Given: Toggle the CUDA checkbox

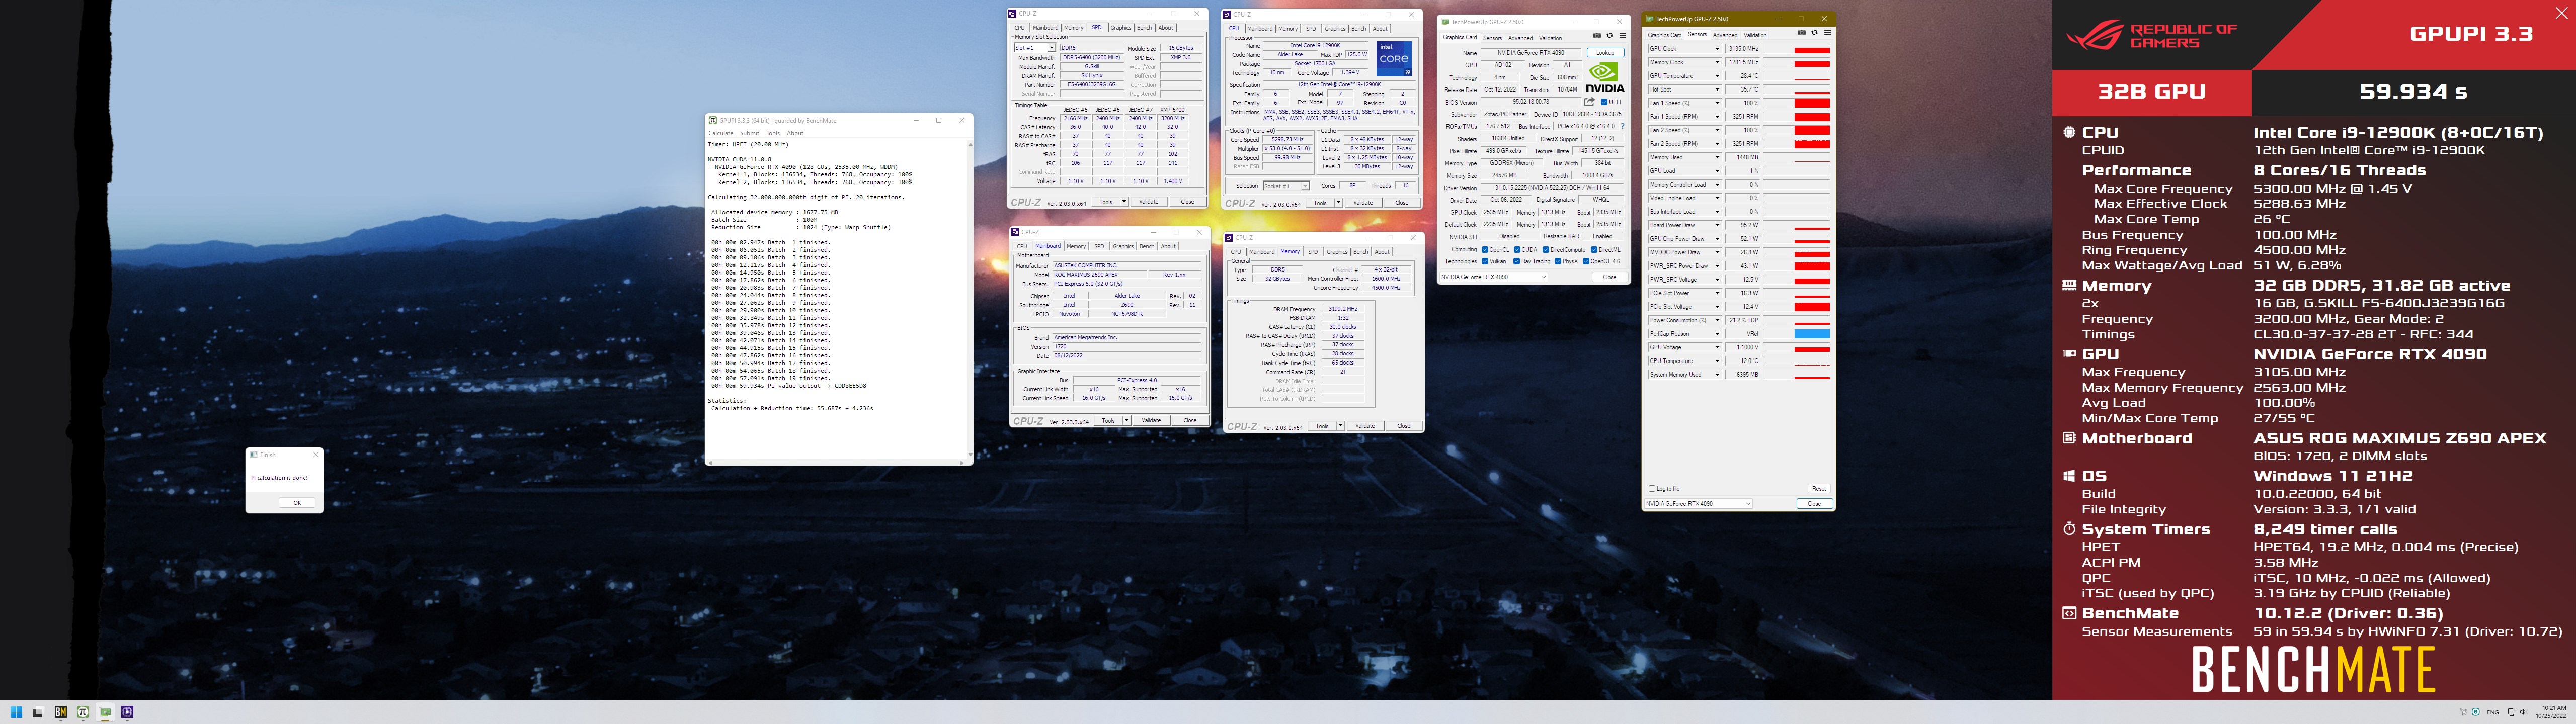Looking at the screenshot, I should point(1517,250).
